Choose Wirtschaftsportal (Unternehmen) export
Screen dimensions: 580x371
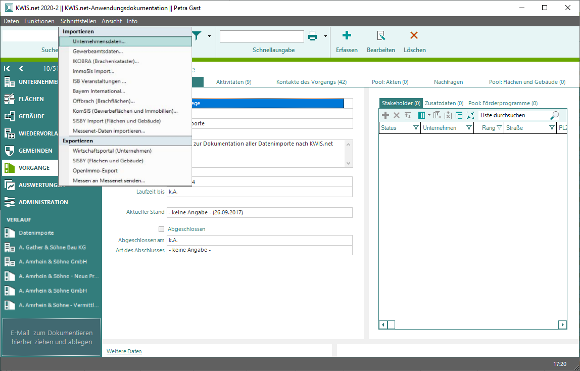(x=125, y=151)
